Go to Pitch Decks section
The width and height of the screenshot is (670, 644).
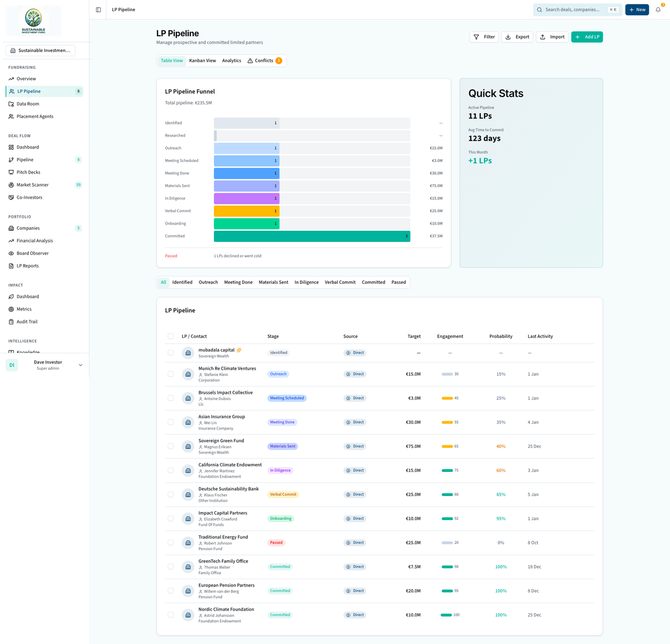point(28,172)
